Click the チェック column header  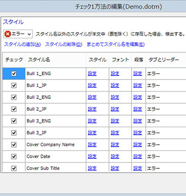14,60
